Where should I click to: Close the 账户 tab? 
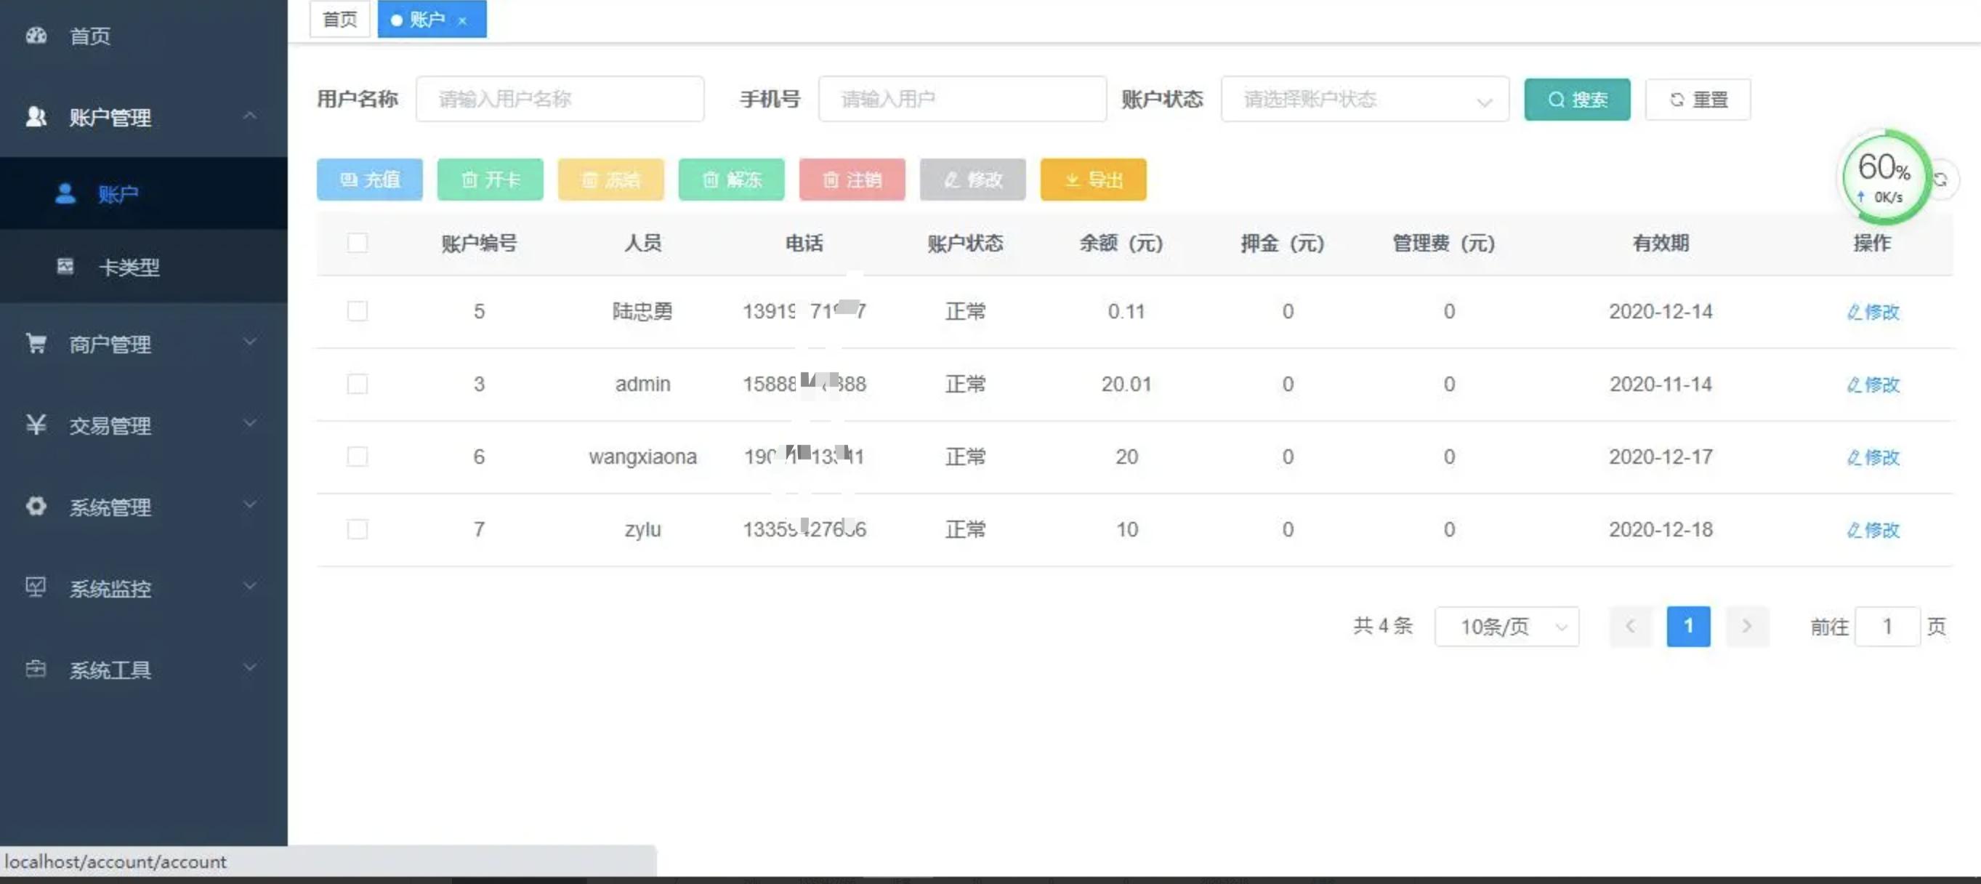[x=462, y=21]
